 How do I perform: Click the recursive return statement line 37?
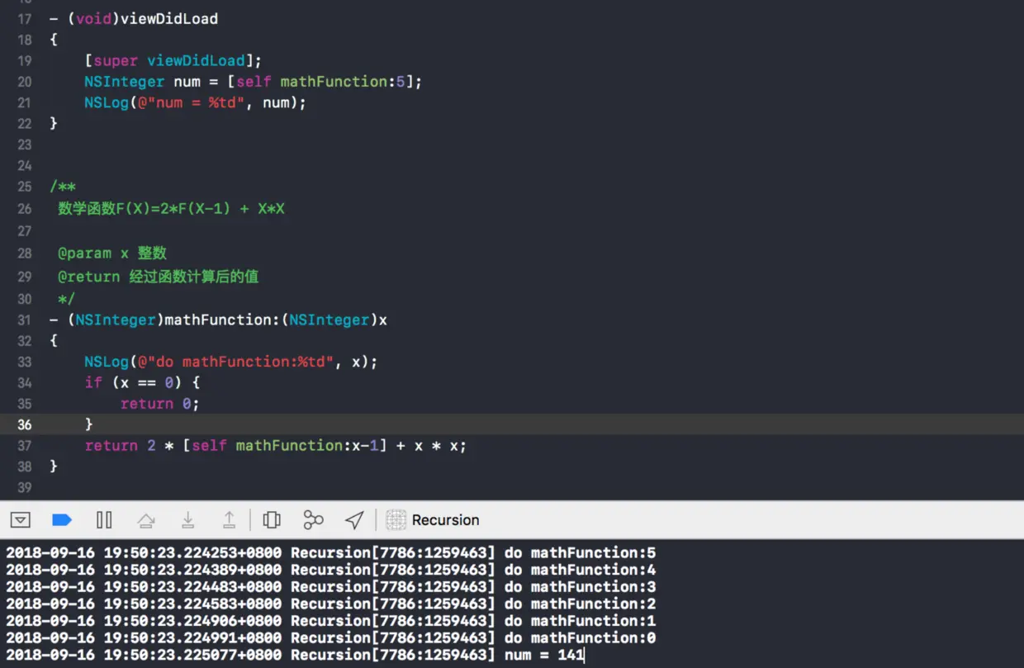tap(275, 446)
